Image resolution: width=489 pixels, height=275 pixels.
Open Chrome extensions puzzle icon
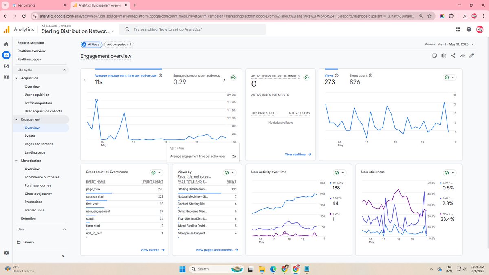(x=452, y=16)
